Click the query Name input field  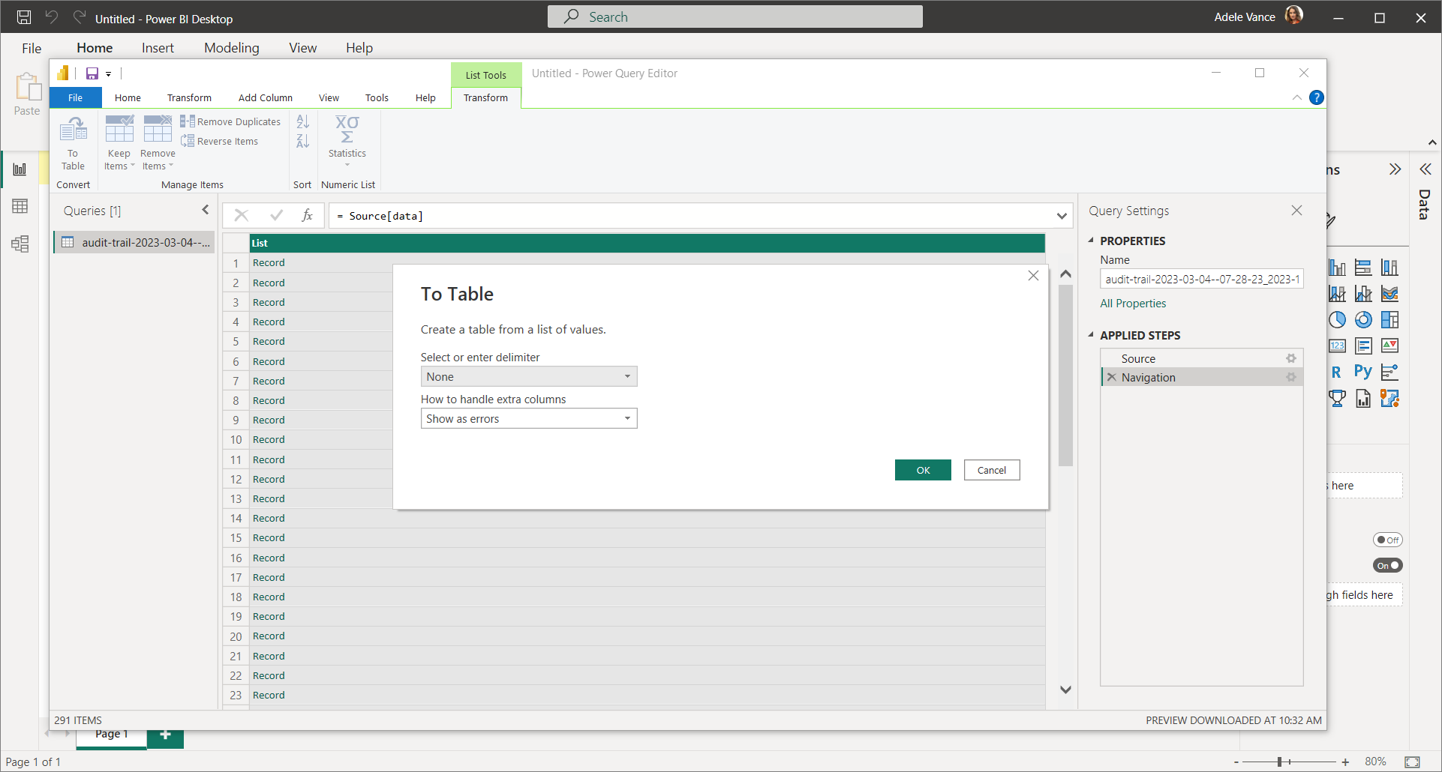point(1201,280)
